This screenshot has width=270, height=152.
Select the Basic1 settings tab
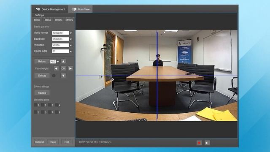37,20
